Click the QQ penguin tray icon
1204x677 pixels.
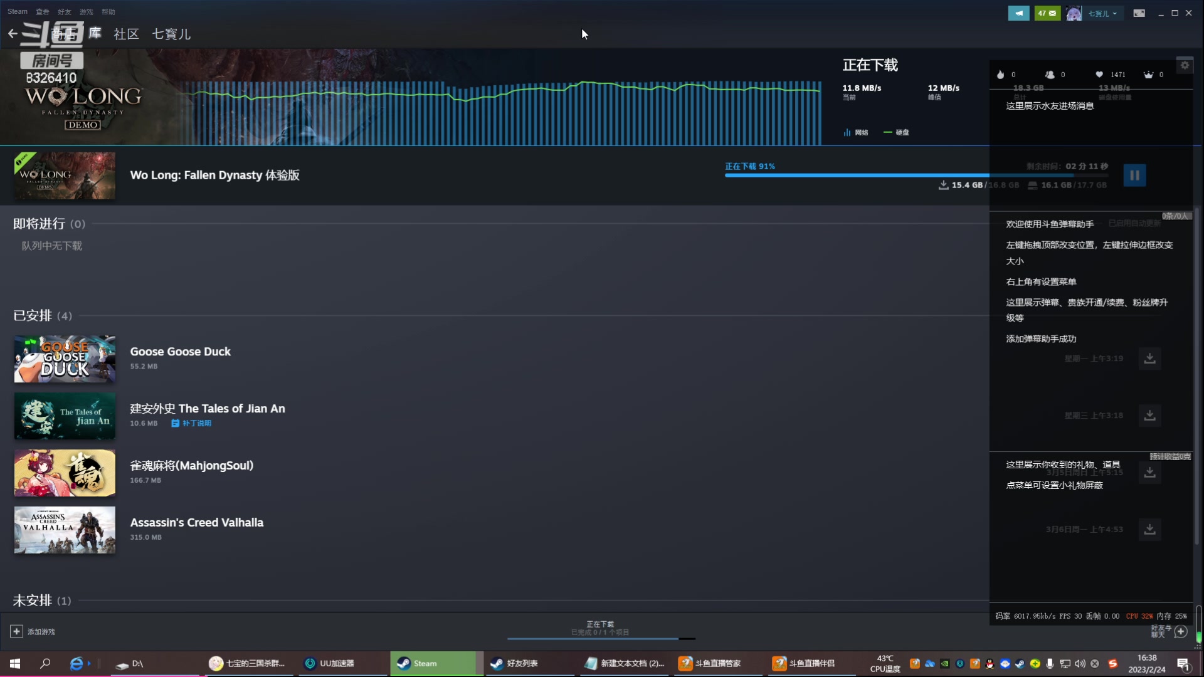pos(990,664)
